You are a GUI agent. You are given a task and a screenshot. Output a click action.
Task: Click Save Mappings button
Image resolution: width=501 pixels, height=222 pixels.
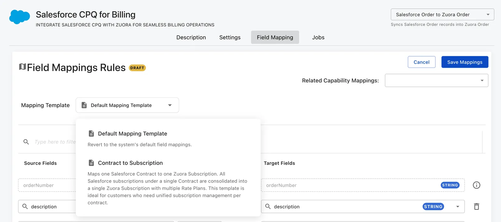tap(465, 62)
